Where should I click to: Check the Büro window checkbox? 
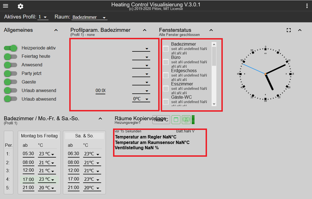coord(166,62)
